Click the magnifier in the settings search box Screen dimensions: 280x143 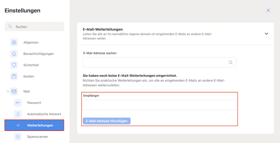pyautogui.click(x=10, y=27)
